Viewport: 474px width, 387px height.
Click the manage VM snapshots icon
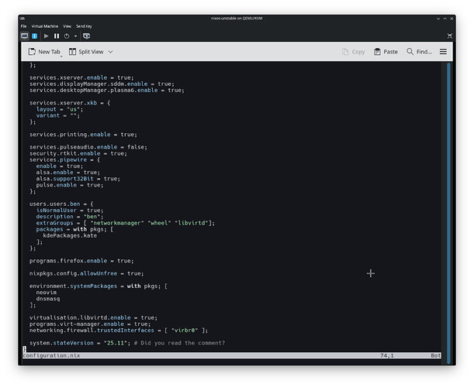[86, 36]
